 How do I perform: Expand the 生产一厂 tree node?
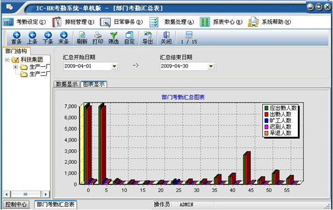pyautogui.click(x=15, y=67)
